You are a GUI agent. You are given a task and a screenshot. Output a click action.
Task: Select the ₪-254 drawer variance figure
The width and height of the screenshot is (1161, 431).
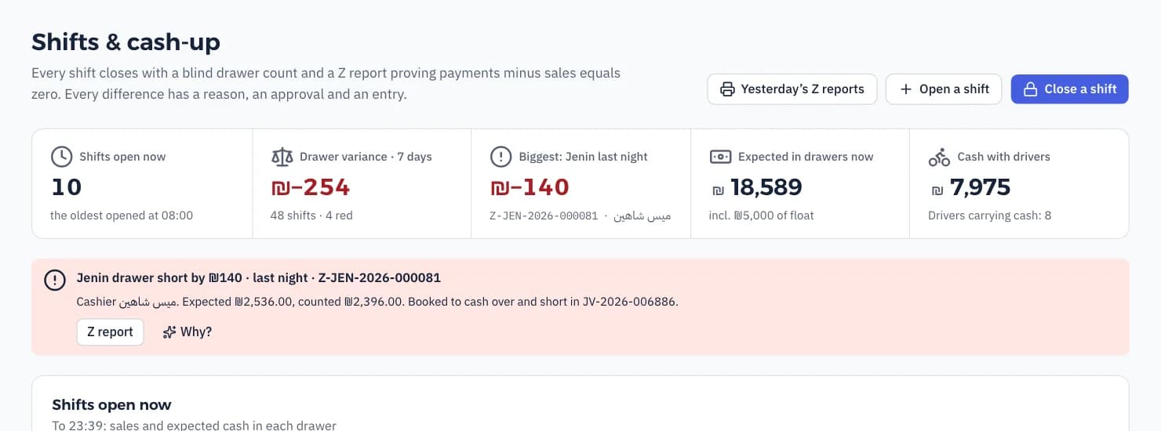pos(310,187)
